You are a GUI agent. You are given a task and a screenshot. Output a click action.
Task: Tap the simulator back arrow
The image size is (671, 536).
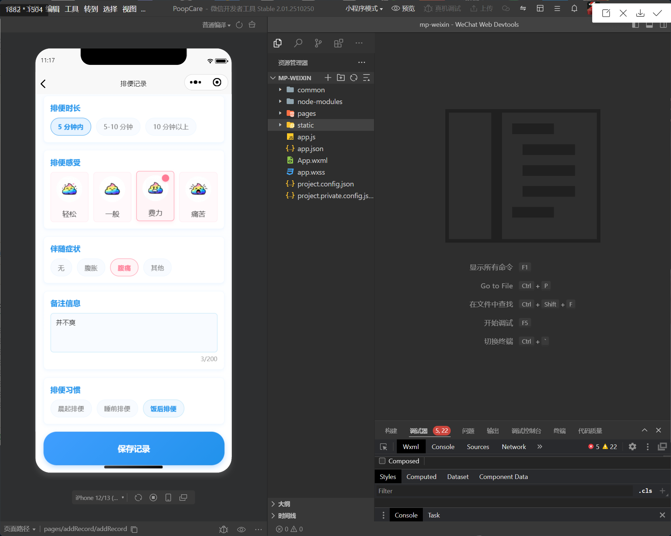43,84
